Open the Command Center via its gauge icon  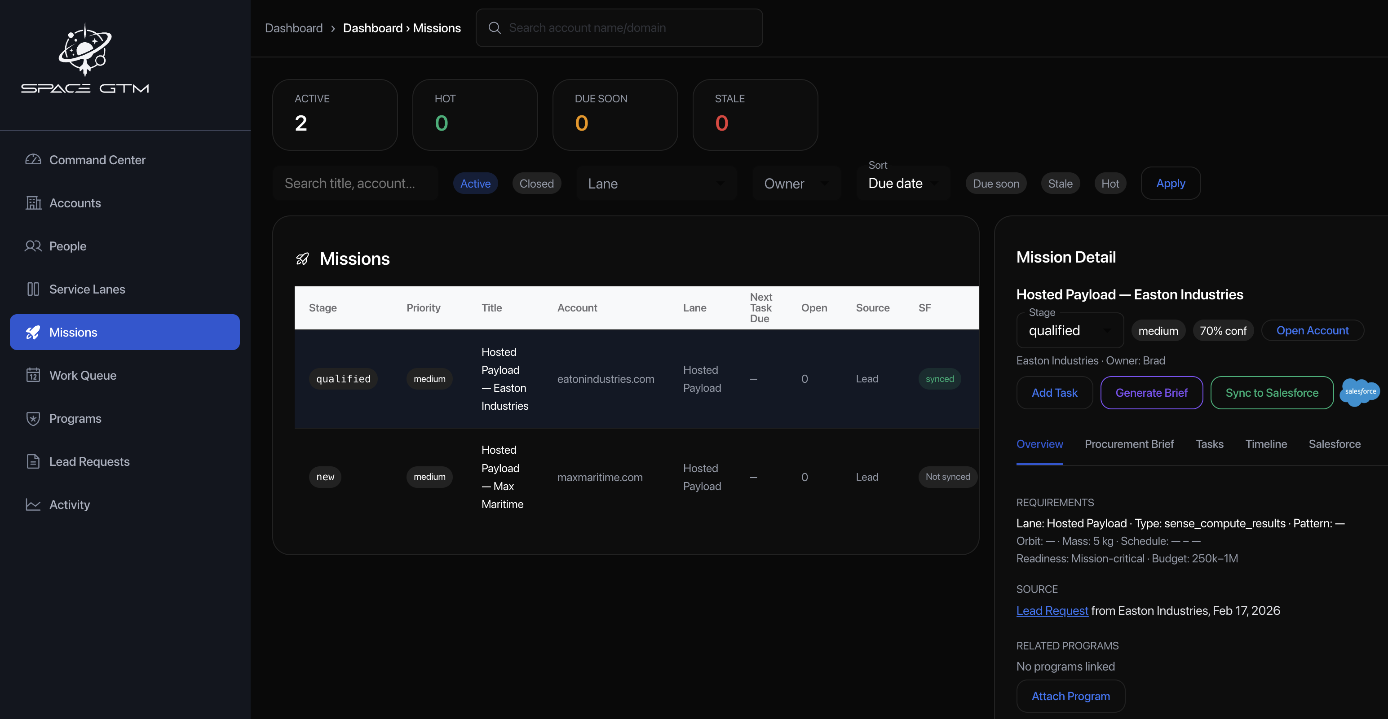click(33, 160)
